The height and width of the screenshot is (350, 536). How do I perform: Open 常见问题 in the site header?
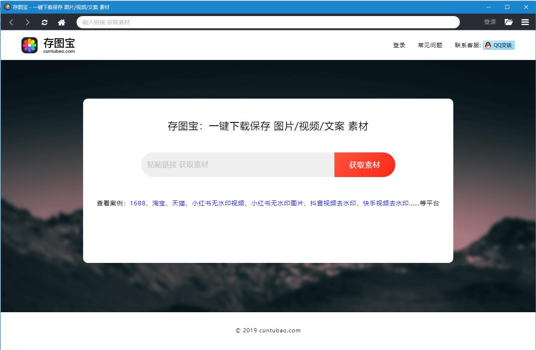coord(430,45)
